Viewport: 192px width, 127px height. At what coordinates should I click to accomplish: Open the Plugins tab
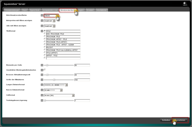(81, 10)
